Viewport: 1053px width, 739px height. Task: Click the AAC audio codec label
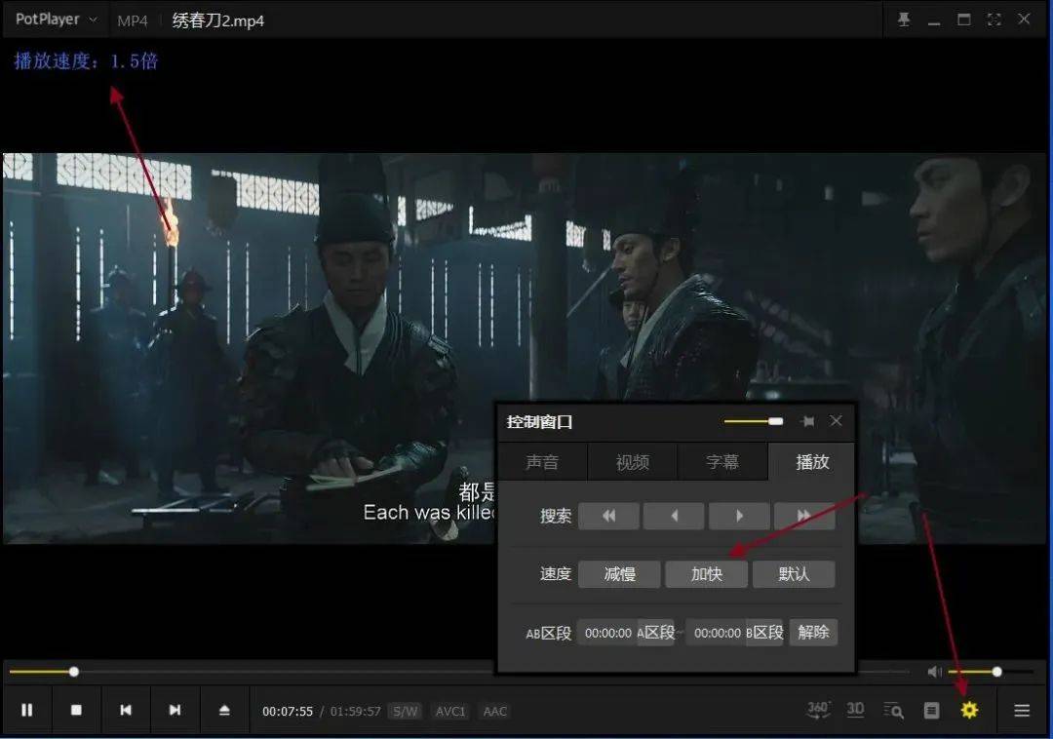(495, 711)
